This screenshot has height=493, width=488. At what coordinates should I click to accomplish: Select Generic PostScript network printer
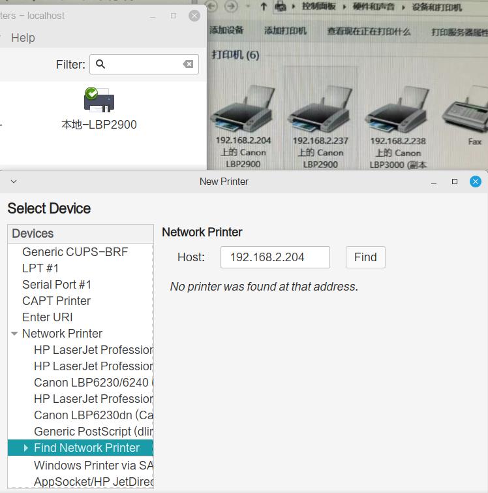click(x=80, y=432)
